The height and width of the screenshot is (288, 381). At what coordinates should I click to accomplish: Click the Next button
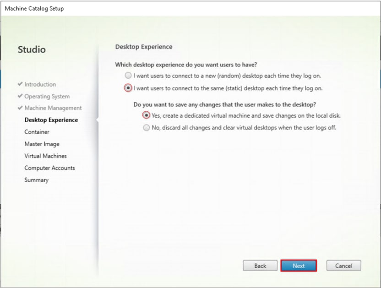[299, 266]
